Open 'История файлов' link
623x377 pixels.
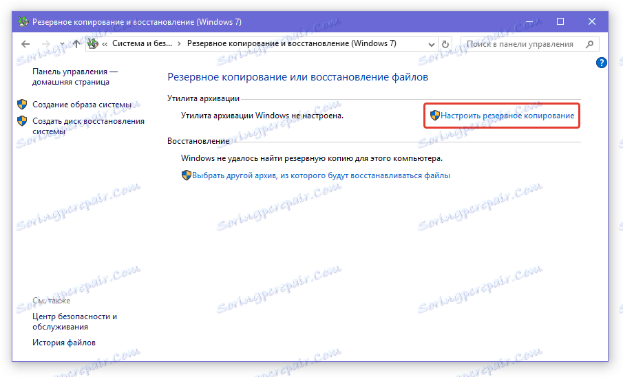coord(64,343)
